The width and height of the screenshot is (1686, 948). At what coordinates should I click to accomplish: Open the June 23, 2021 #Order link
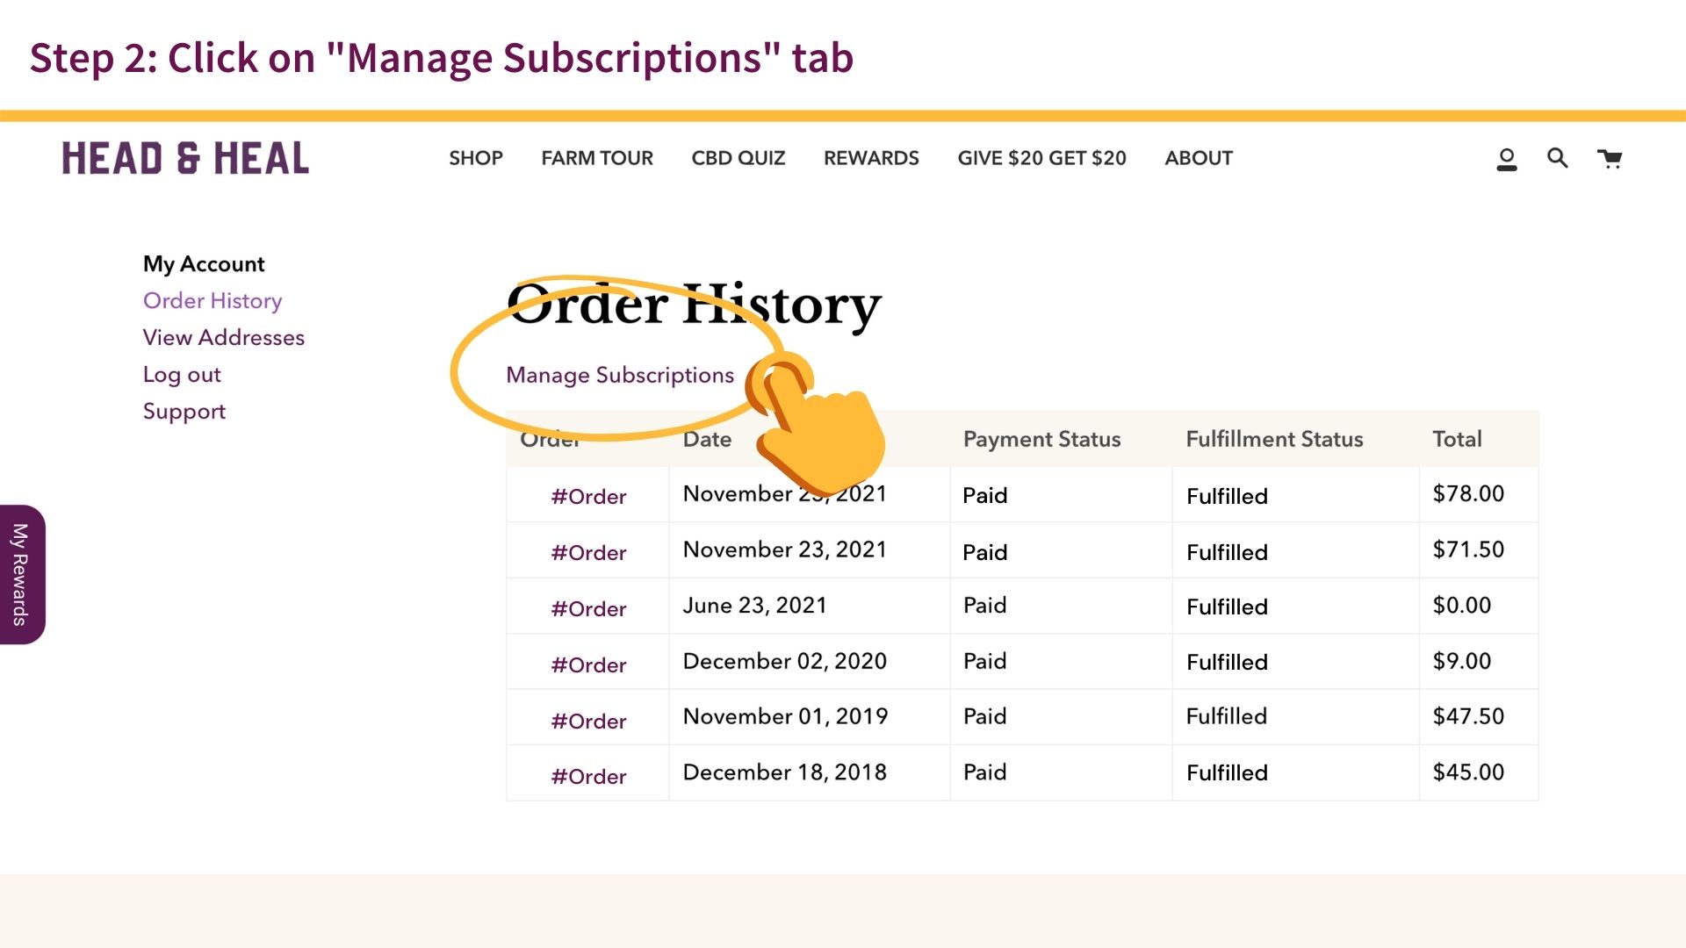588,609
